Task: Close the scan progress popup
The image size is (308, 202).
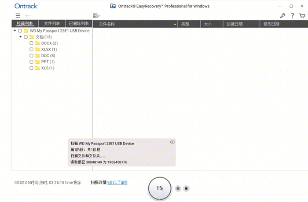Action: (172, 142)
